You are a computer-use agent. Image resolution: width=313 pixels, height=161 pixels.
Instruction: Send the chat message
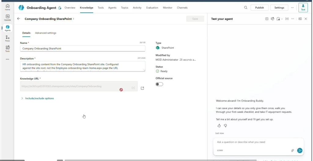(300, 150)
